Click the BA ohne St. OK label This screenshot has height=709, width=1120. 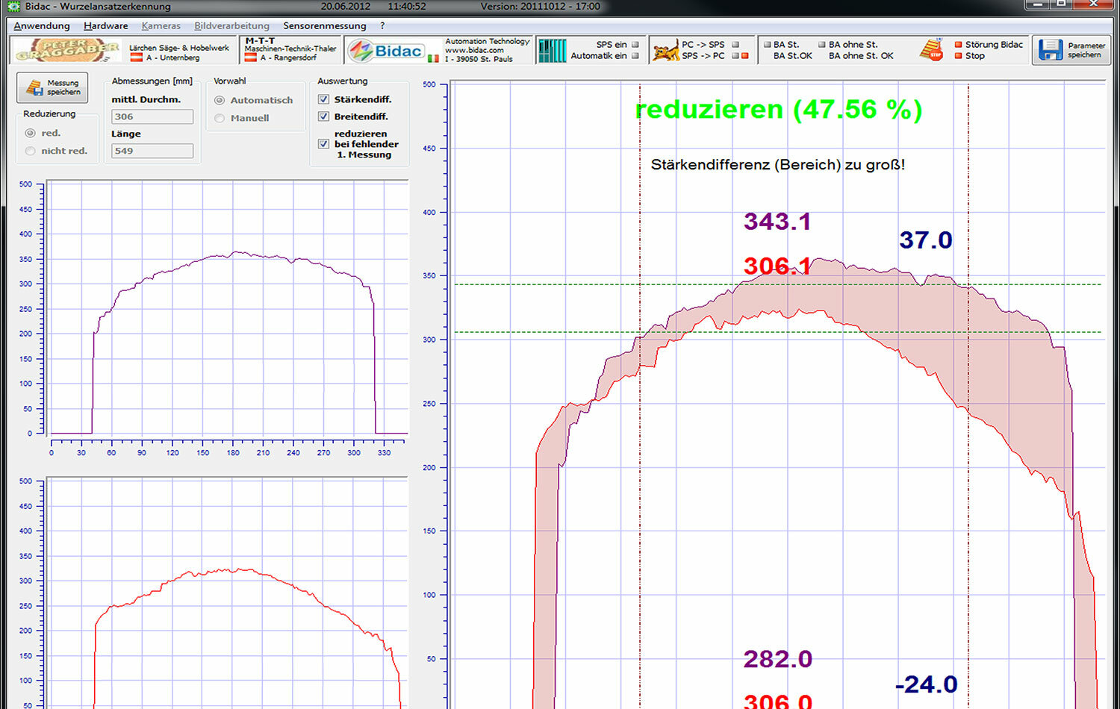click(x=861, y=56)
